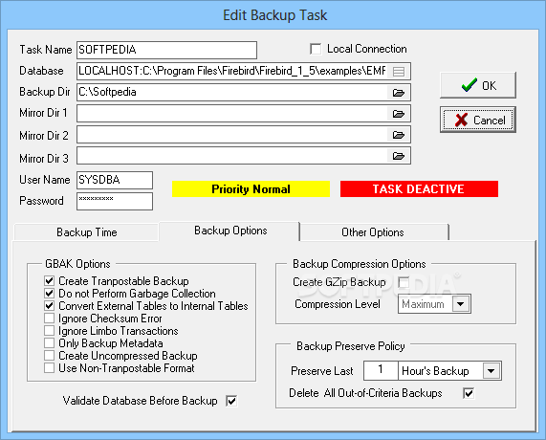Enable Create GZip Backup checkbox

click(404, 282)
